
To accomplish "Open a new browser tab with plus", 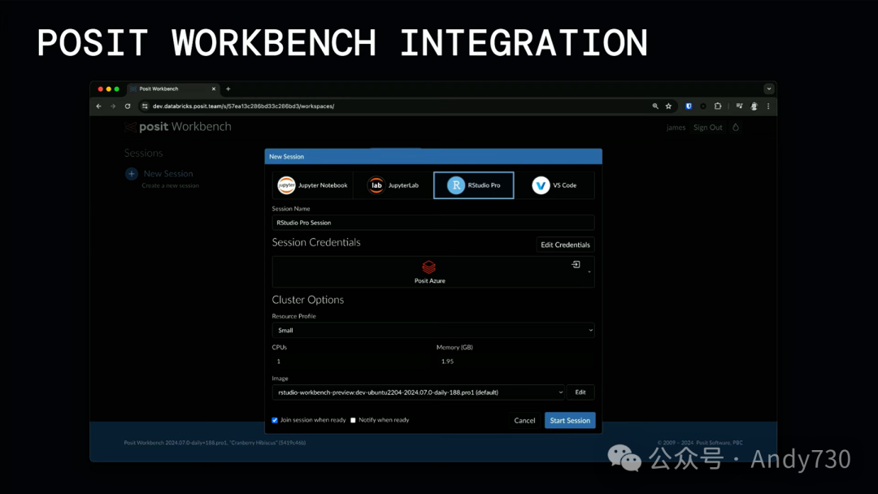I will 228,89.
